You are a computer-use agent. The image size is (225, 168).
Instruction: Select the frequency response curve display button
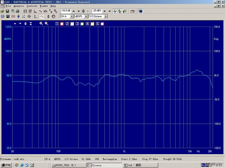(x=41, y=16)
